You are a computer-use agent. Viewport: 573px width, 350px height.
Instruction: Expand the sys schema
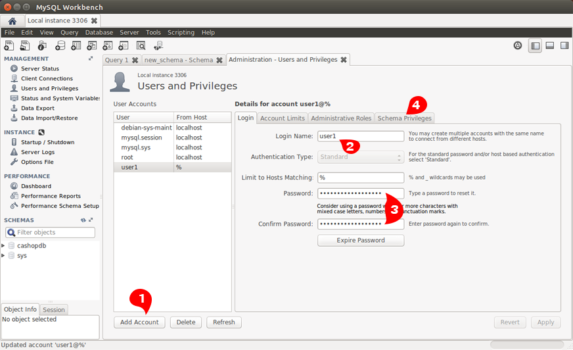point(3,255)
